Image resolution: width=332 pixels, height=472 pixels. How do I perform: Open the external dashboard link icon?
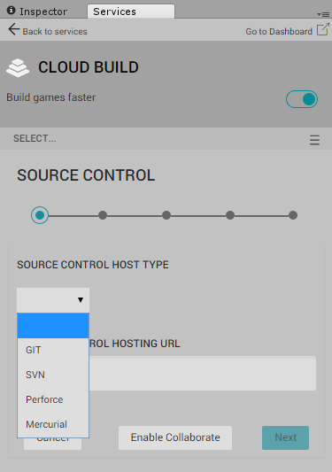pyautogui.click(x=322, y=29)
